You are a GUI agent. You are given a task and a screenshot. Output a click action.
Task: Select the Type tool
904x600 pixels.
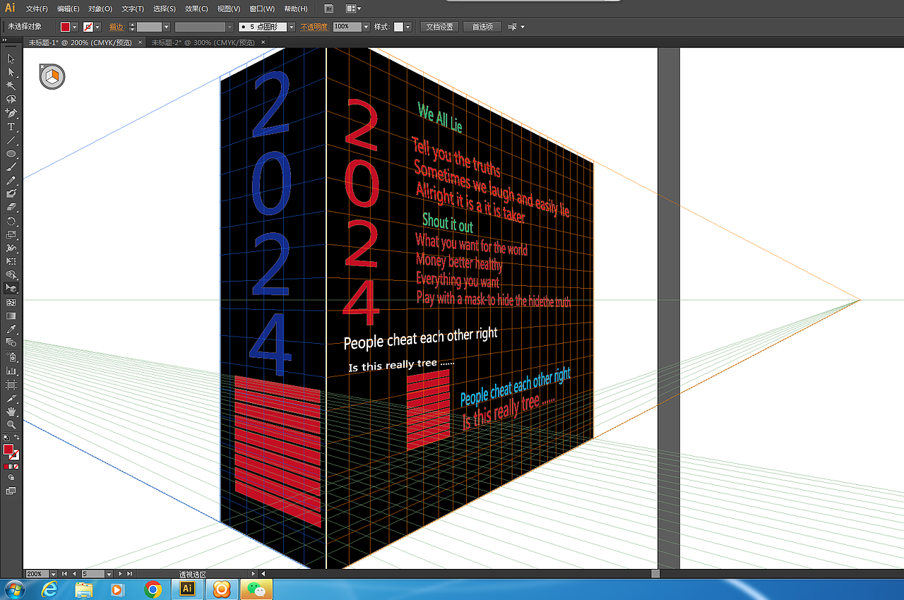[x=11, y=126]
